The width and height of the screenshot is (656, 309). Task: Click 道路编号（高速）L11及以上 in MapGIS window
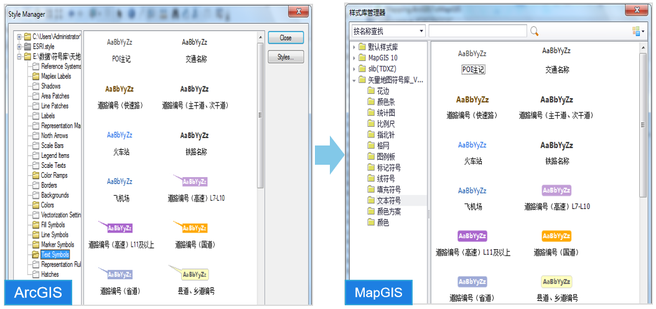click(473, 242)
